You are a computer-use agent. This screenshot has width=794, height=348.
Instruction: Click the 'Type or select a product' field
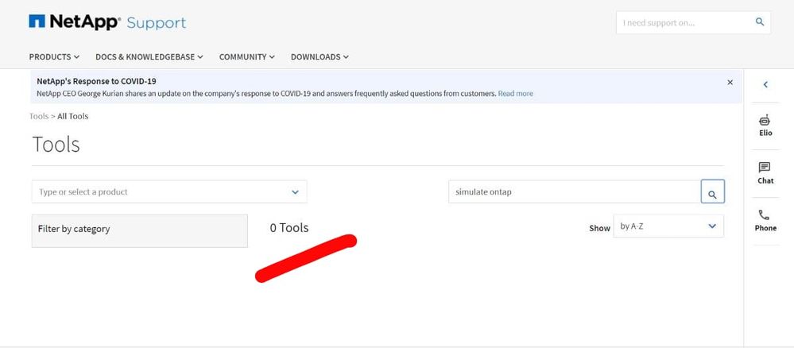169,191
